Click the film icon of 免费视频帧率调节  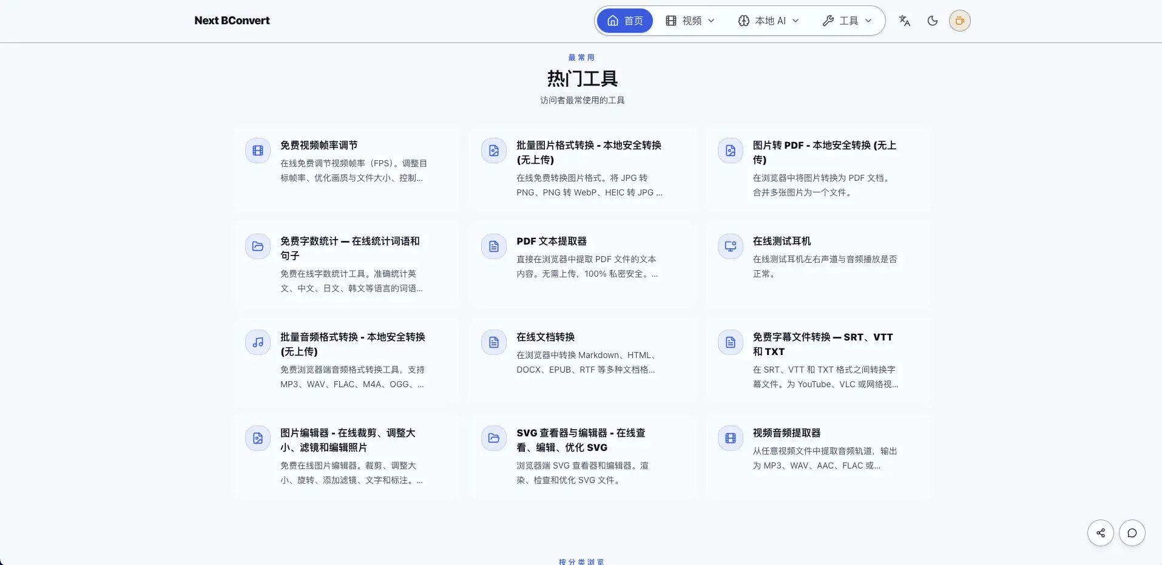pos(258,151)
